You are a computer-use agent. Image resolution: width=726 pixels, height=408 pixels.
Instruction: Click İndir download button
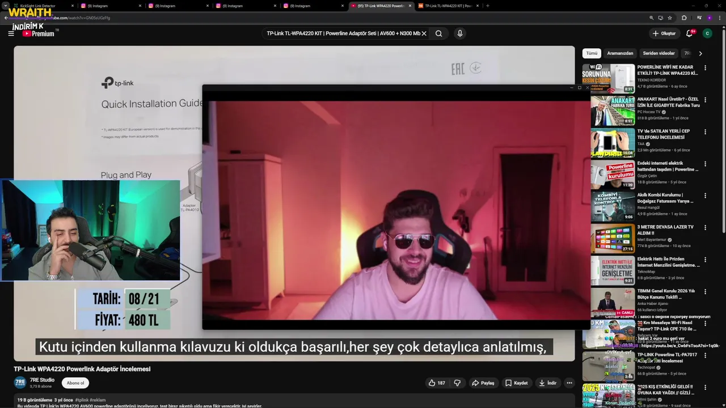(548, 383)
